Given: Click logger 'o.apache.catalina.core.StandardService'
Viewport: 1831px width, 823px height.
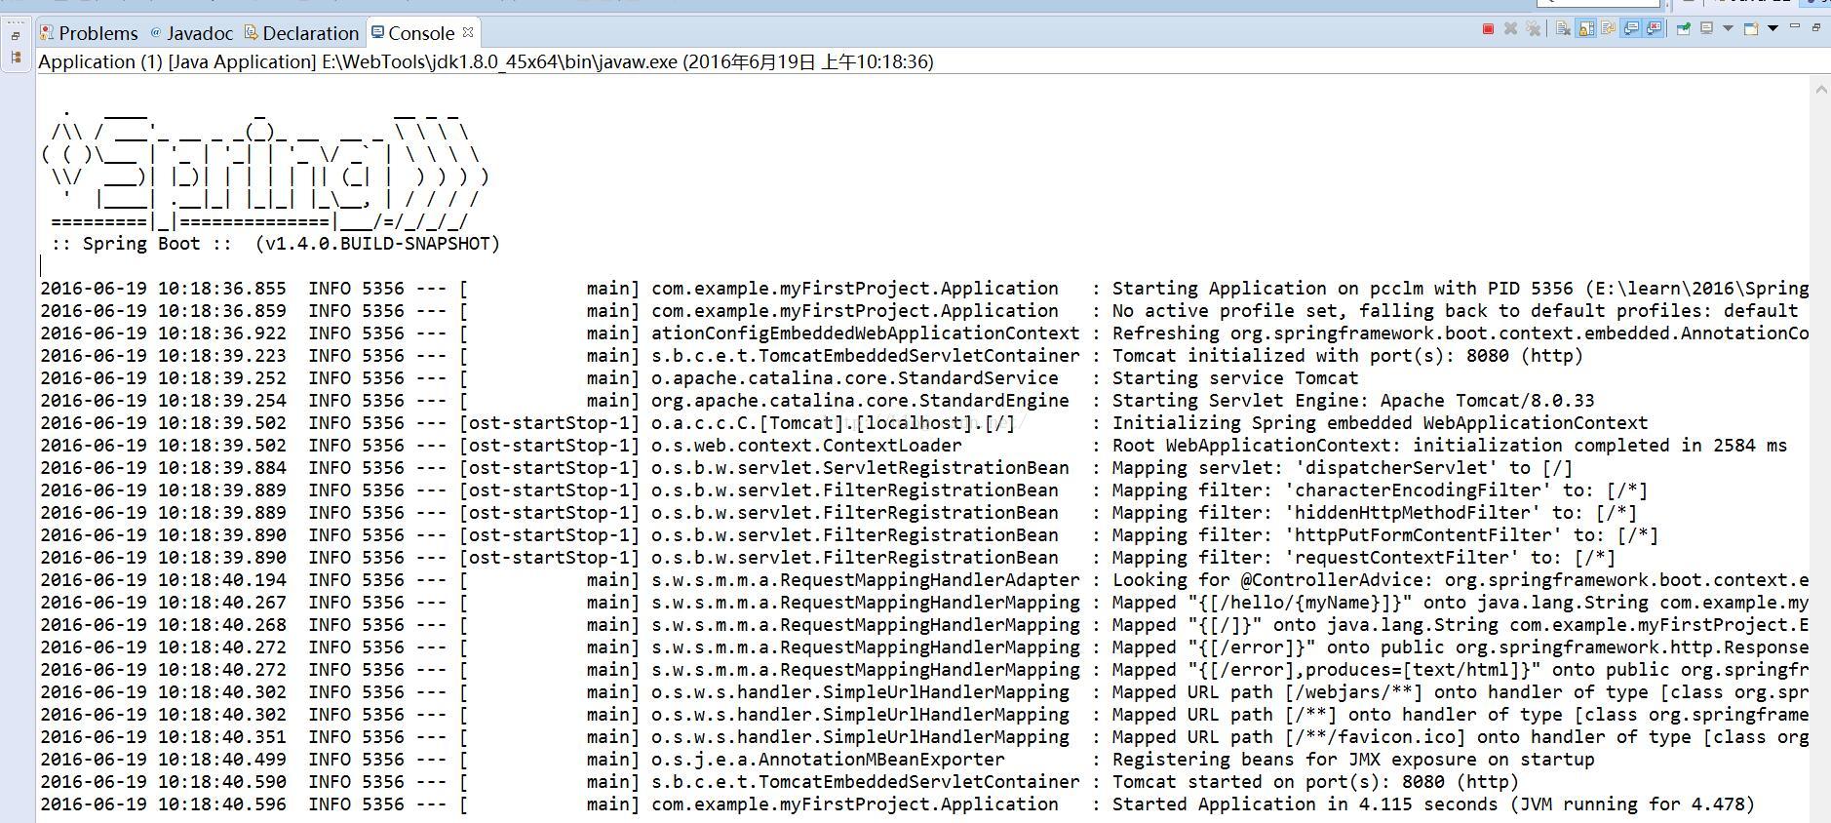Looking at the screenshot, I should [x=855, y=378].
